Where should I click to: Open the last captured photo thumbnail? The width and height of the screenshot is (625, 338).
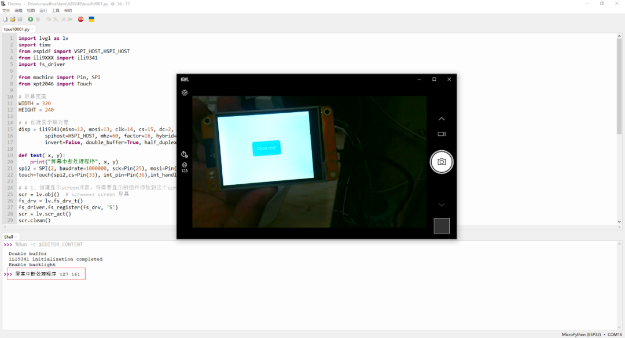442,226
